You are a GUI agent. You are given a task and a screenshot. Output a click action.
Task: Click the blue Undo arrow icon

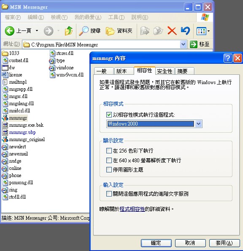[186, 31]
